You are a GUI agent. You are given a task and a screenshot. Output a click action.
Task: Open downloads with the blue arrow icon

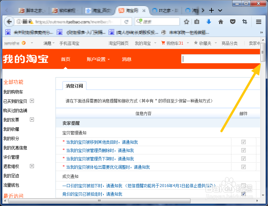click(209, 22)
